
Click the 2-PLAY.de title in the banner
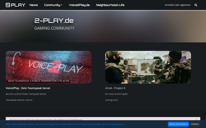54,20
